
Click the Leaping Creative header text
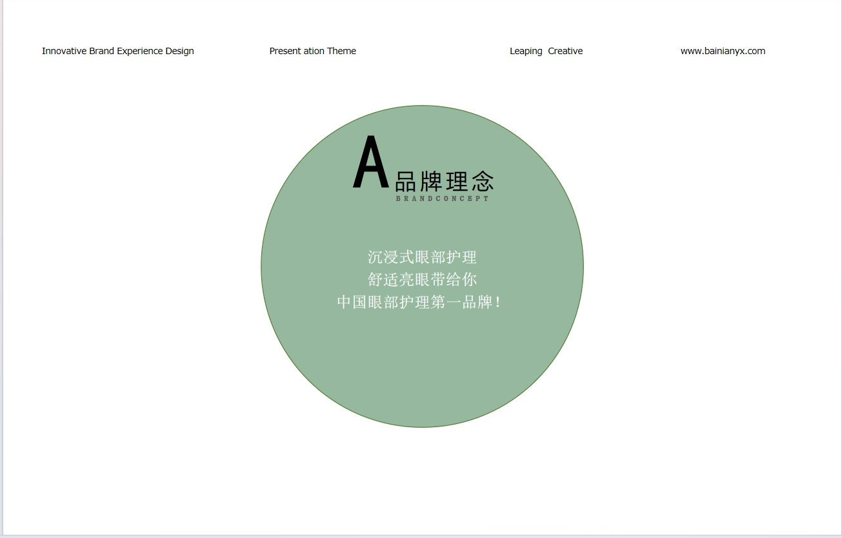coord(546,51)
